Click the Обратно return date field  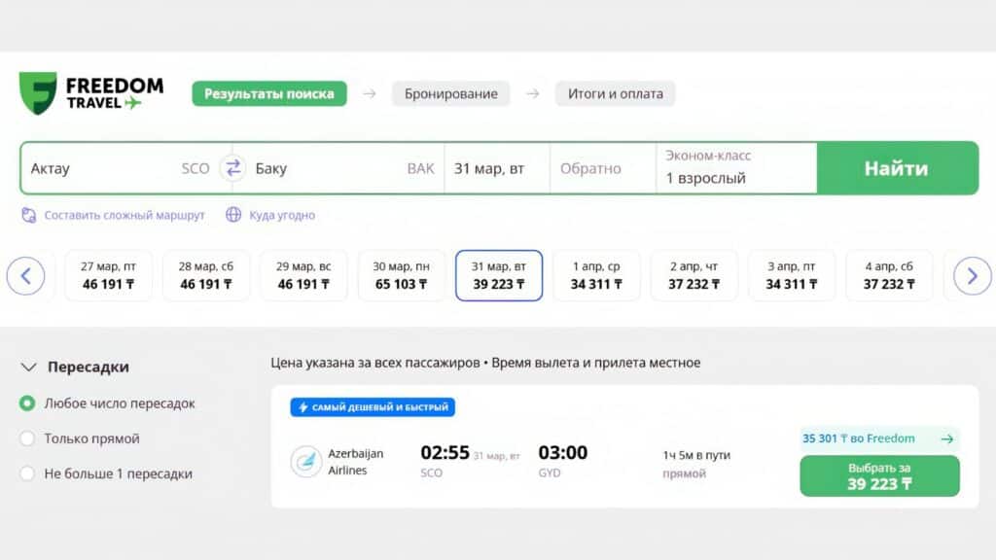point(601,168)
